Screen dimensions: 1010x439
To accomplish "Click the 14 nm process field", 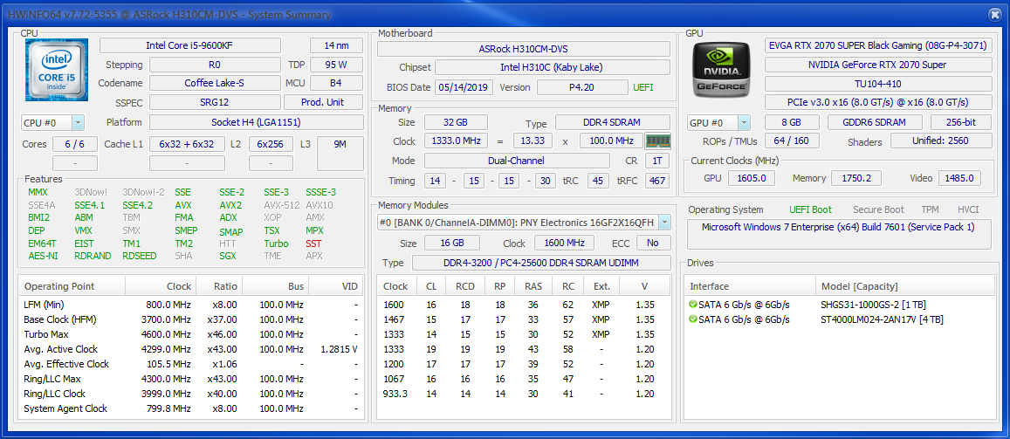I will [x=336, y=45].
